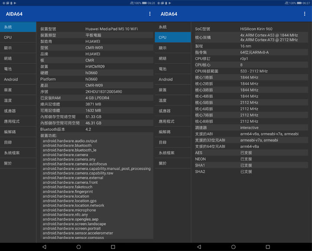Screen dimensions: 312x251
Task: Open 編解碼 section in left screen sidebar
Action: point(18,132)
